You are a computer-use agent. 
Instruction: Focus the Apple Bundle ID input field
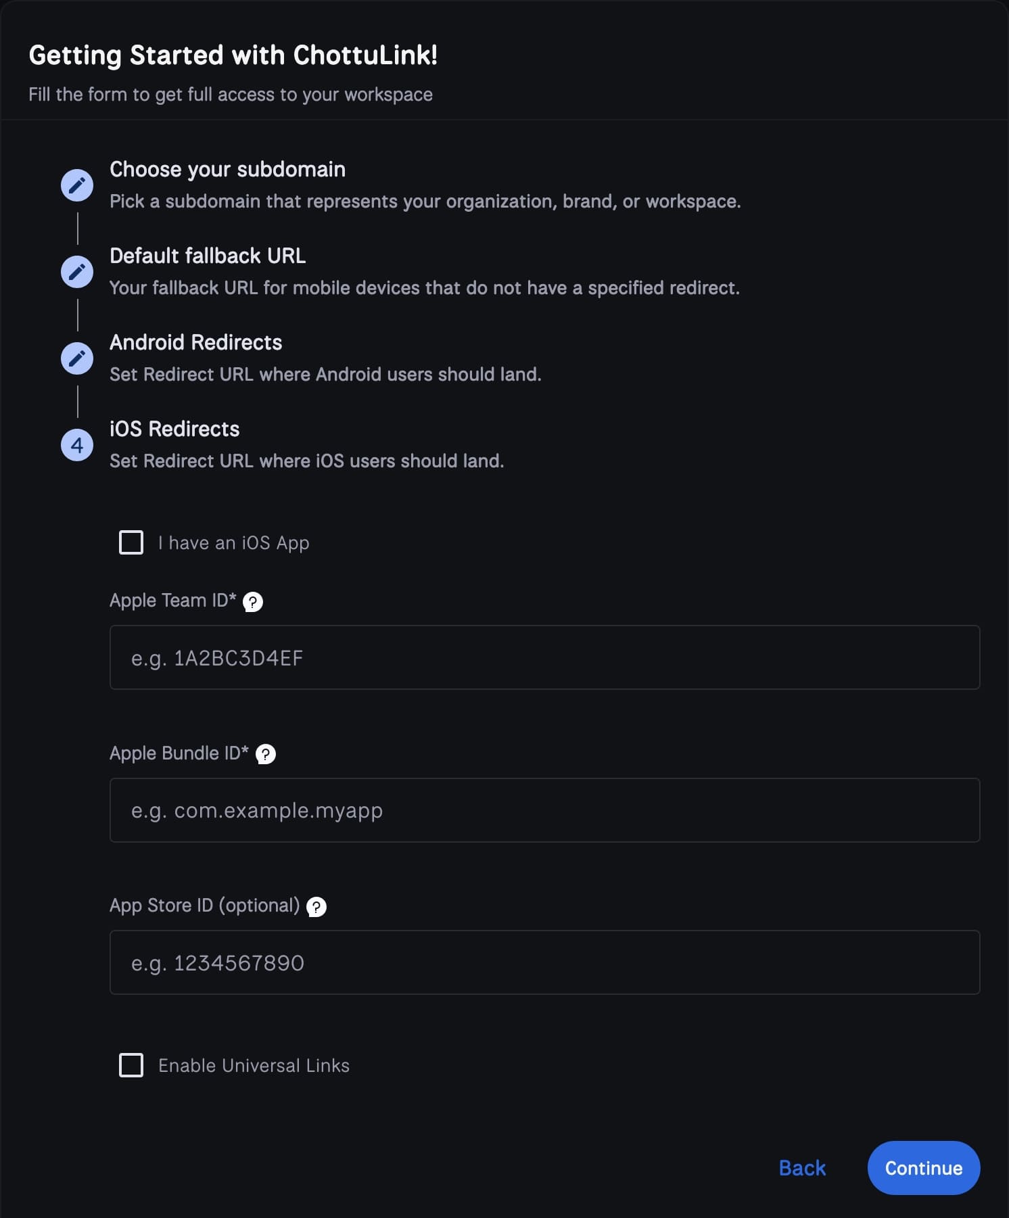[544, 810]
